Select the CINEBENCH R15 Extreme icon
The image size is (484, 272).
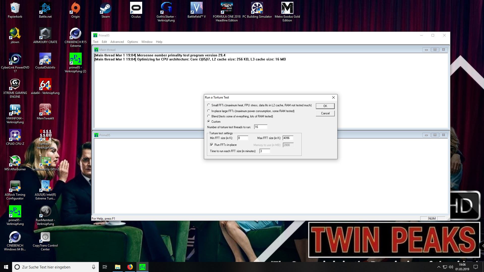[x=75, y=38]
